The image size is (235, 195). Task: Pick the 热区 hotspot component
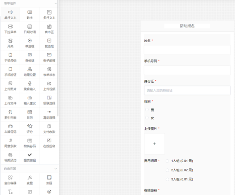click(x=49, y=180)
